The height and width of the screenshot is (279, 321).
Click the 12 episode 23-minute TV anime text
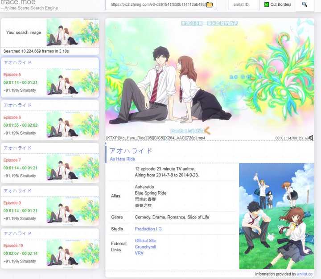coord(165,169)
